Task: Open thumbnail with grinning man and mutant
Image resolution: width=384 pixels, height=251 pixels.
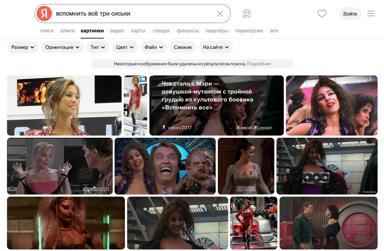Action: pos(165,166)
